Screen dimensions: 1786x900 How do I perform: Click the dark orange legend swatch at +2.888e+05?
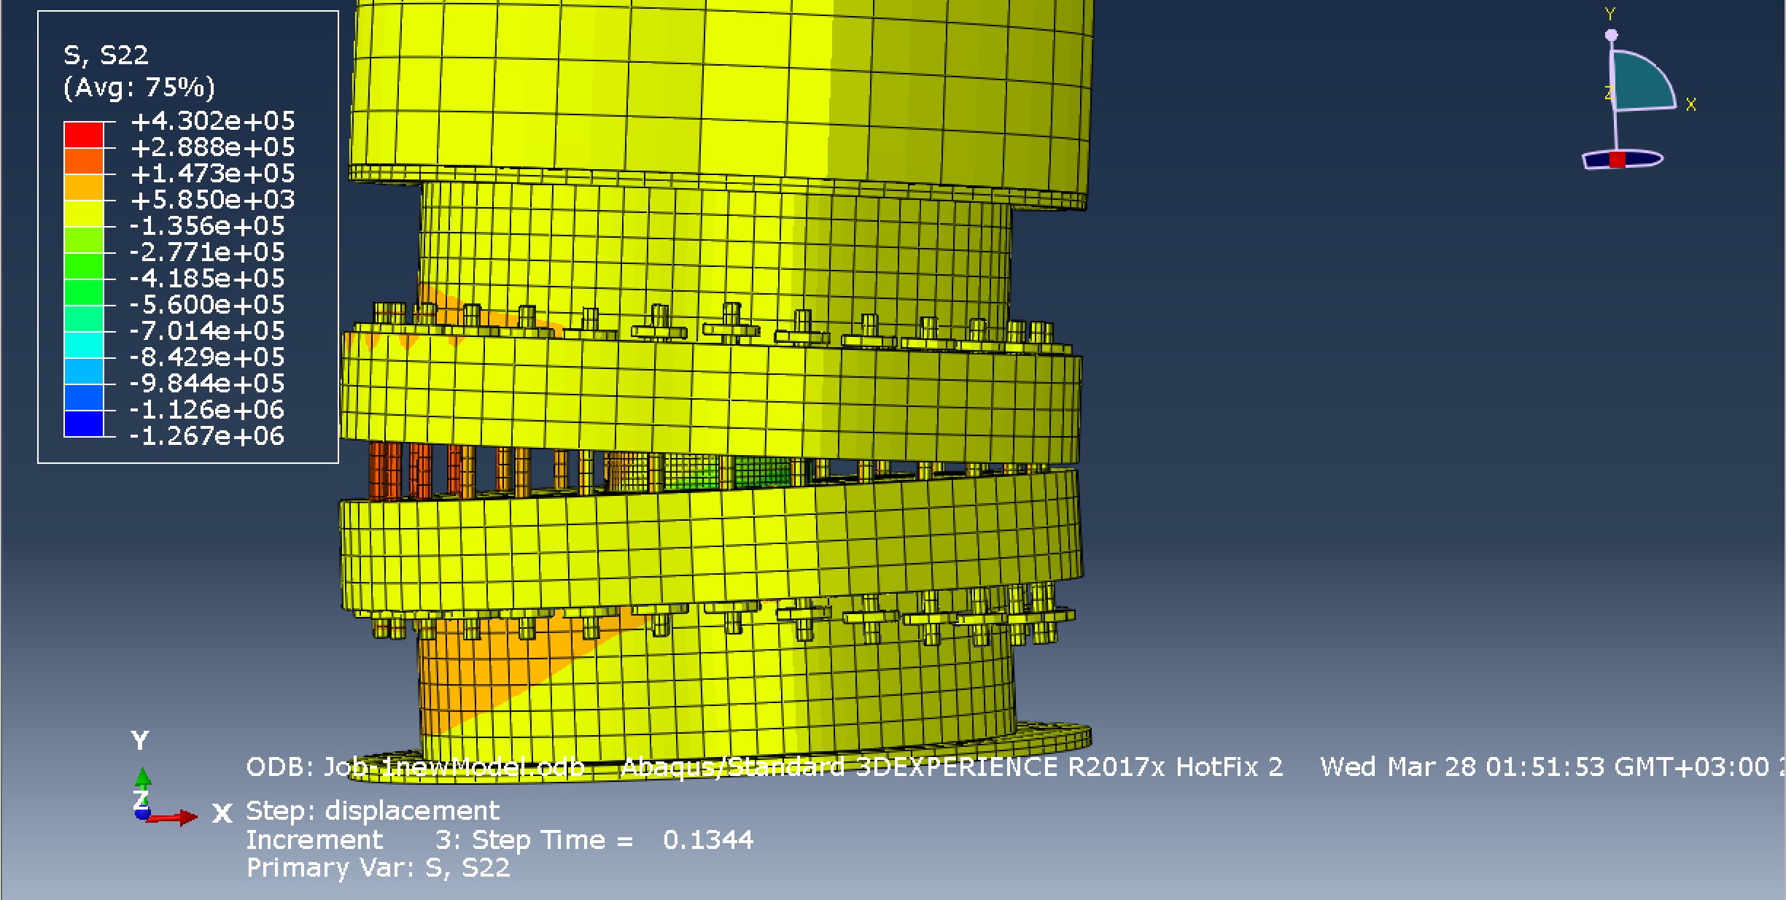84,161
